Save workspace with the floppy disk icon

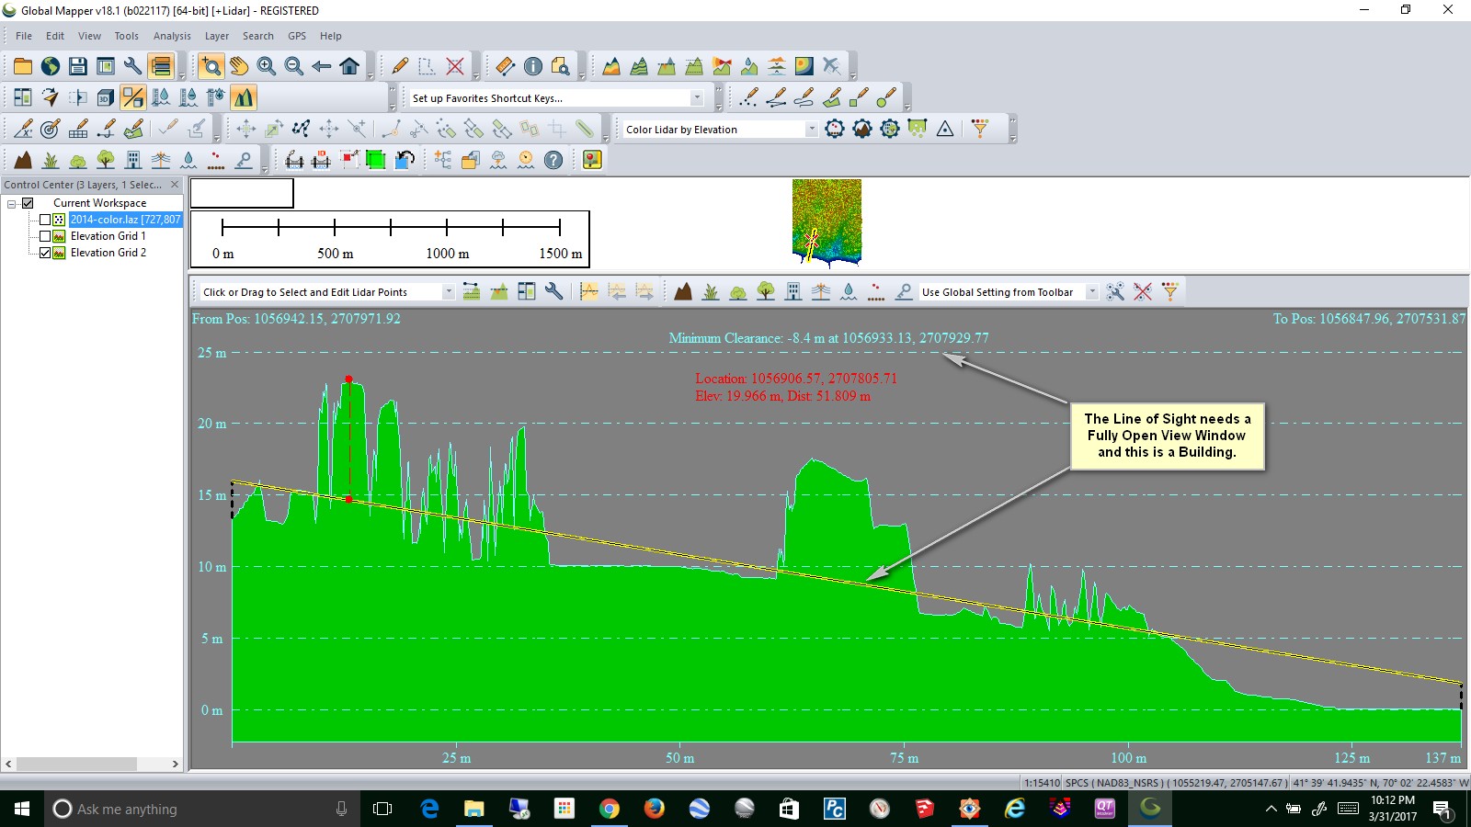click(78, 66)
